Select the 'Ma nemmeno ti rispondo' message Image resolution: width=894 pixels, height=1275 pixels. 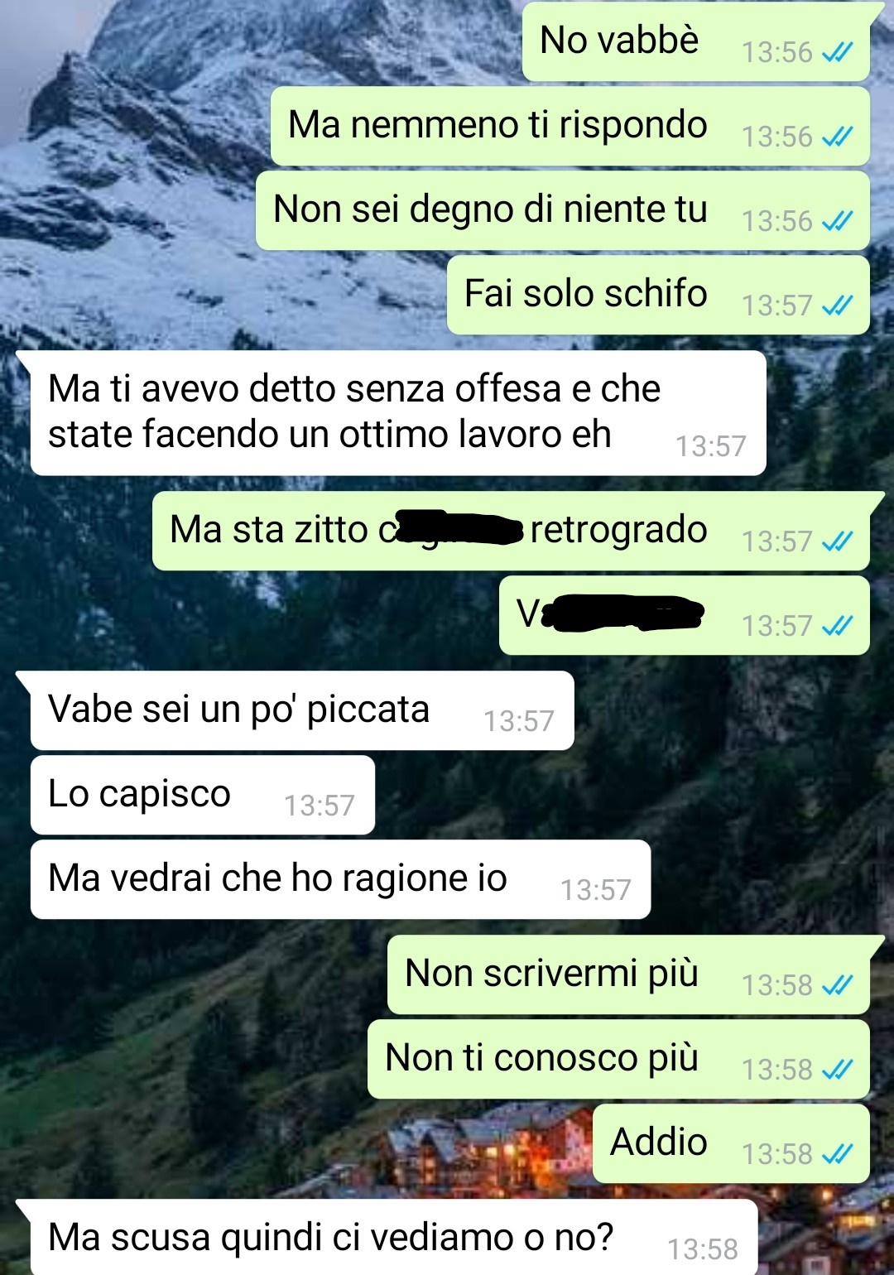(570, 126)
